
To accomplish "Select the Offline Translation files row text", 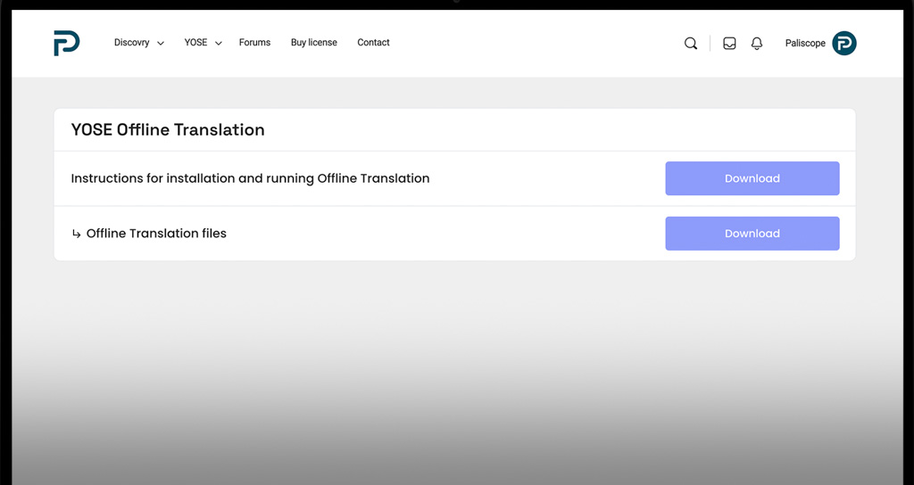I will point(156,234).
